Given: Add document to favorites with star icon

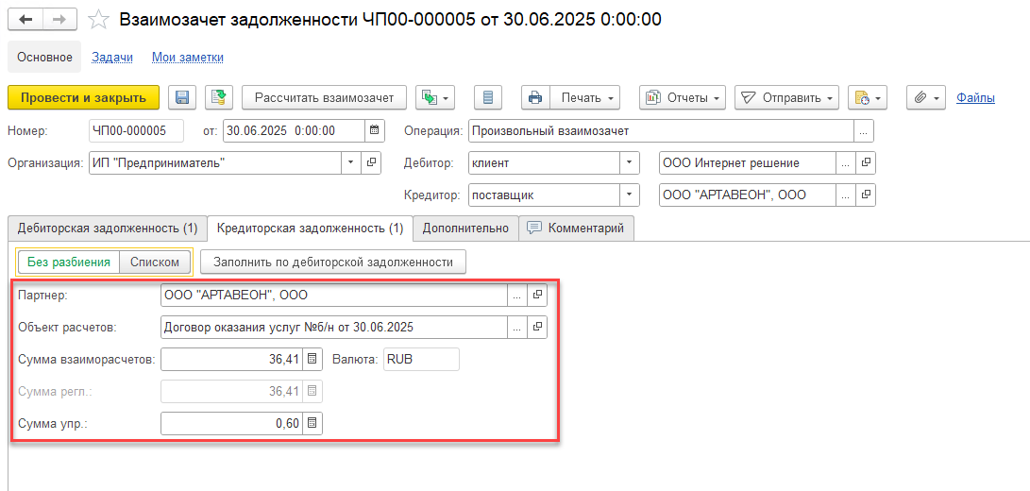Looking at the screenshot, I should (97, 20).
